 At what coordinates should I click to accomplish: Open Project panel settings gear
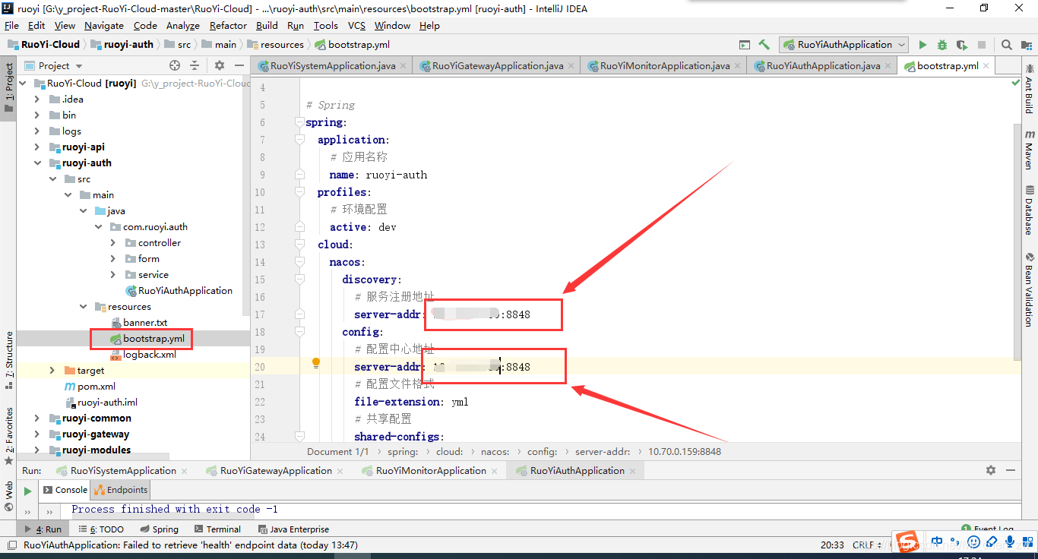[x=219, y=65]
